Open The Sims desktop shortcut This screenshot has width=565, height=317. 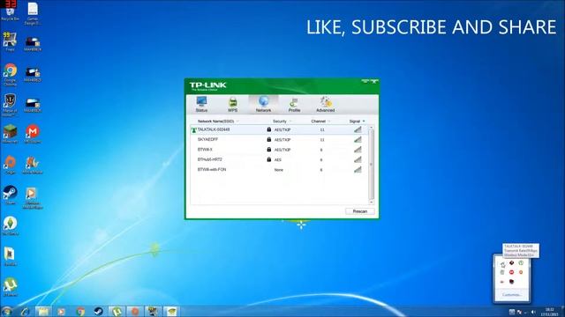point(10,226)
